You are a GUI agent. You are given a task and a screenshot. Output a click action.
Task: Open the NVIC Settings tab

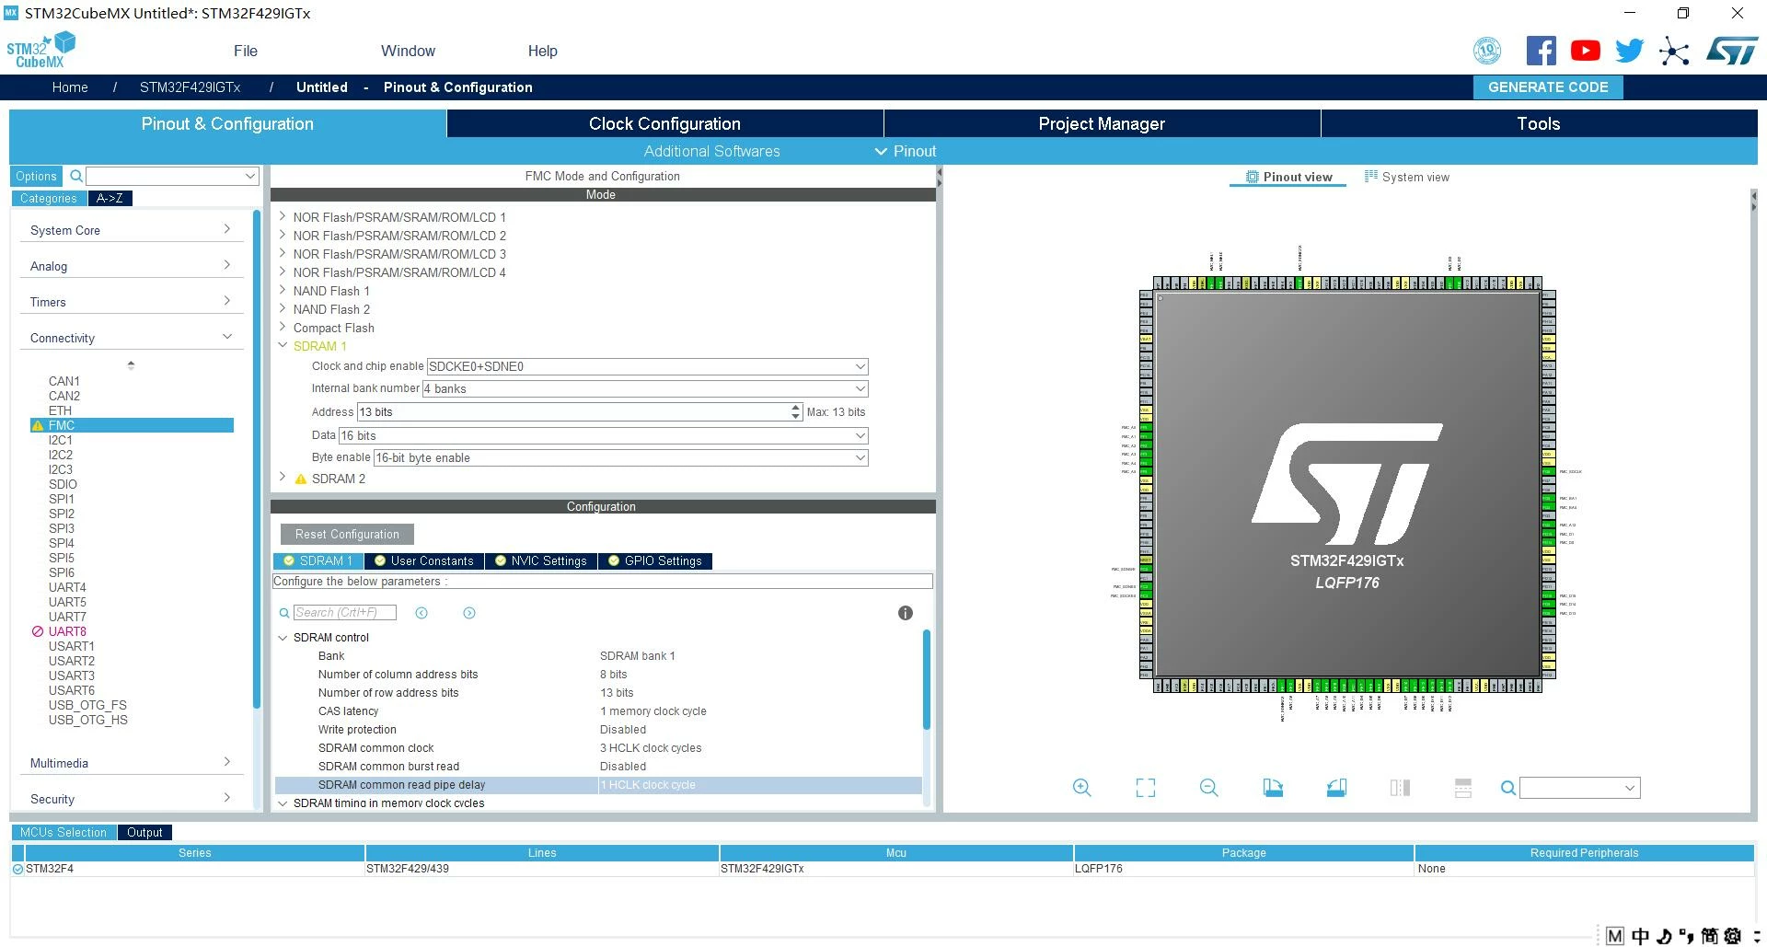tap(541, 561)
